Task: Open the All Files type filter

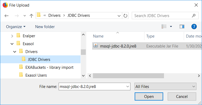Action: coord(165,86)
